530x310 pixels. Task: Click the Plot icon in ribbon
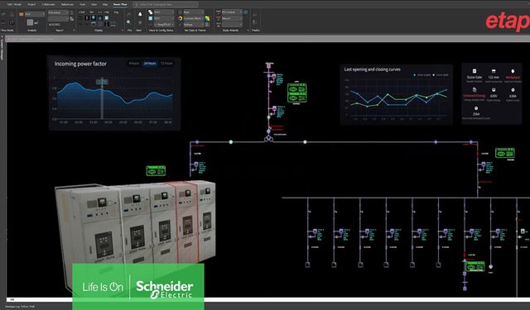129,22
